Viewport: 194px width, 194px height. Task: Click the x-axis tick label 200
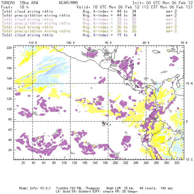tap(115, 163)
